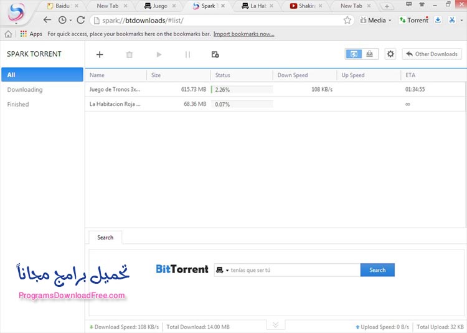
Task: Select the Juego de Tronos torrent row
Action: pos(275,89)
